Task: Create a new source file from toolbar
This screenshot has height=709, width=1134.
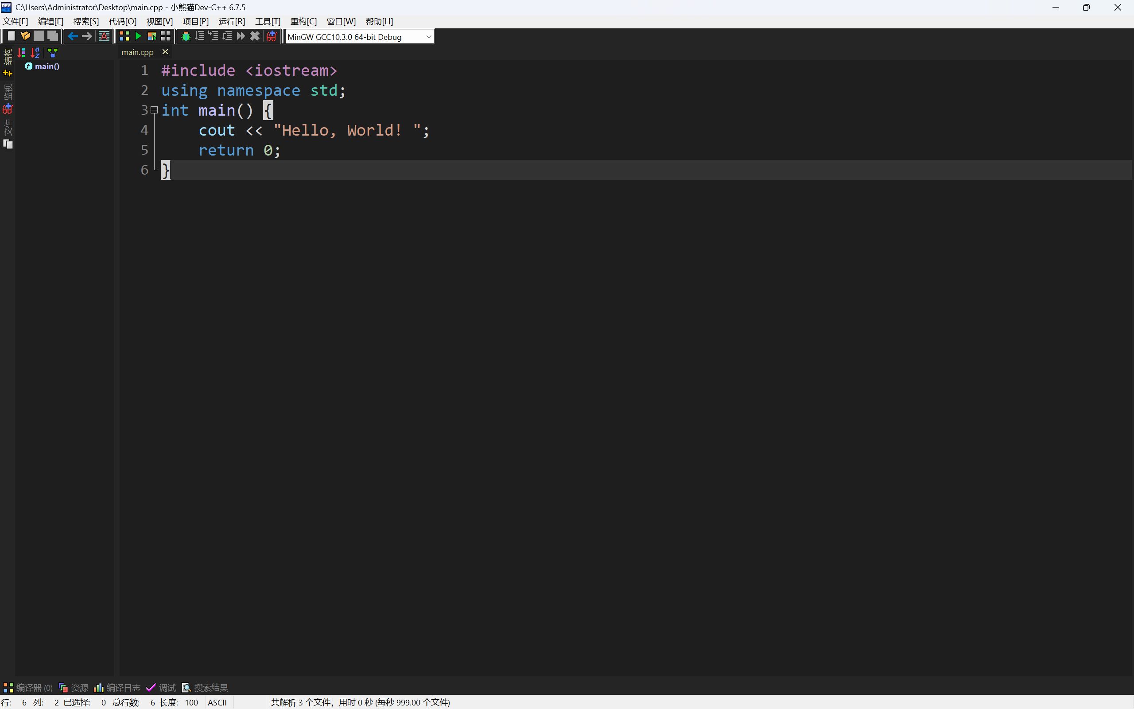Action: tap(11, 36)
